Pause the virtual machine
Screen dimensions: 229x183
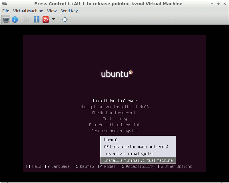(37, 19)
